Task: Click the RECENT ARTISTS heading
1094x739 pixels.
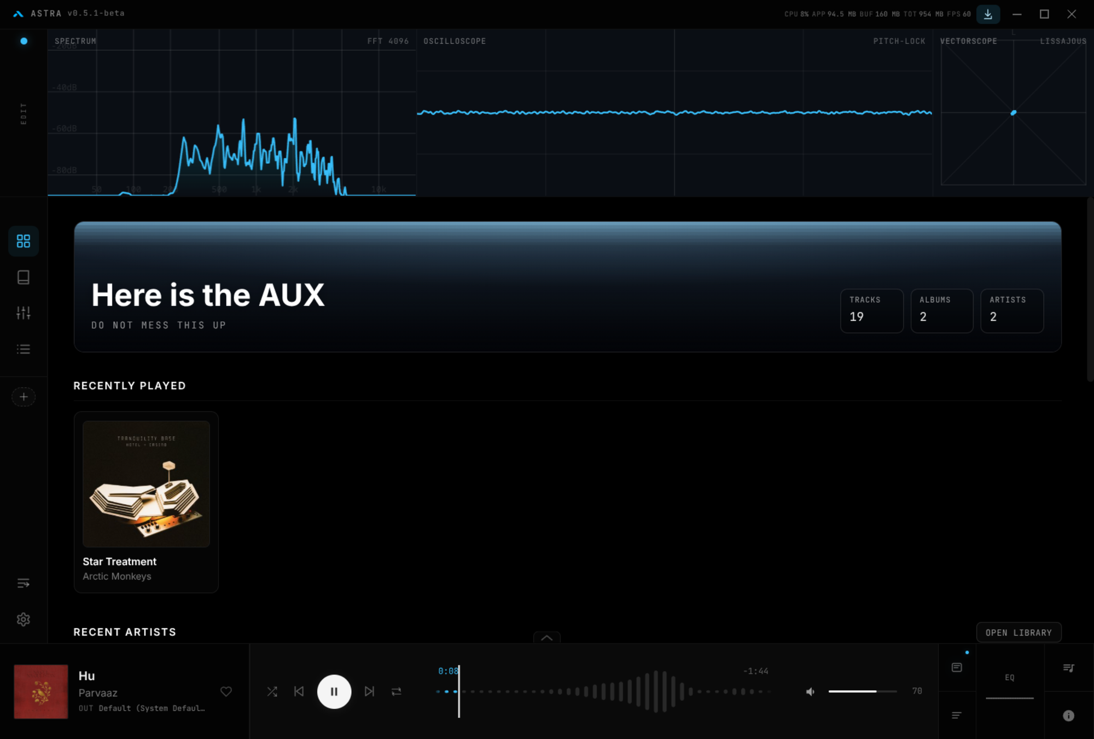Action: coord(125,632)
